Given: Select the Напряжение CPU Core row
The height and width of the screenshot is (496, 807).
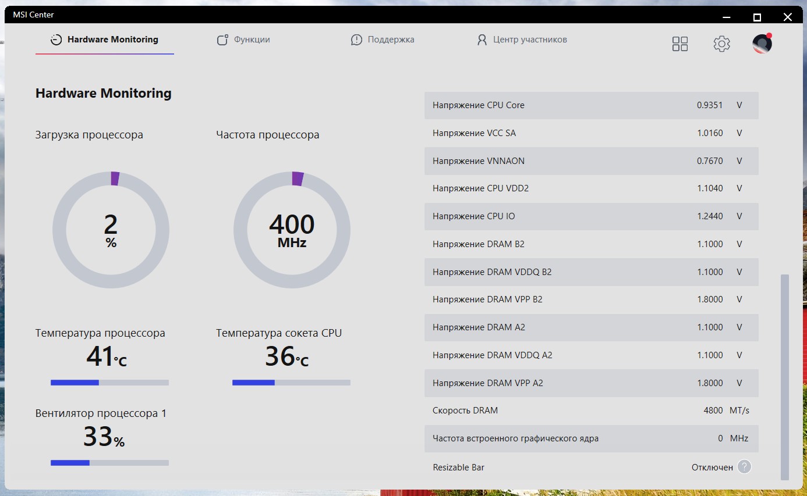Looking at the screenshot, I should [592, 105].
